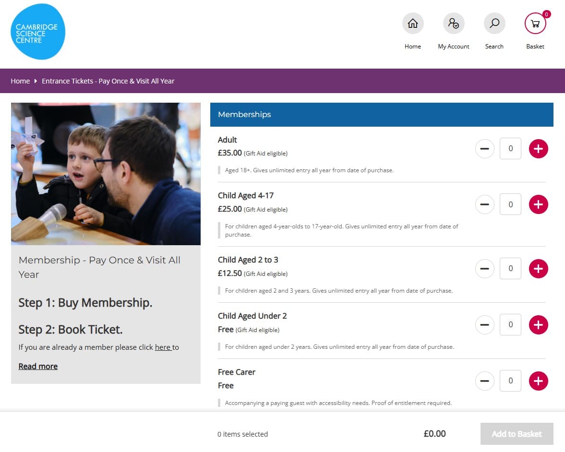This screenshot has width=565, height=452.
Task: Click the Search magnifier icon
Action: (494, 24)
